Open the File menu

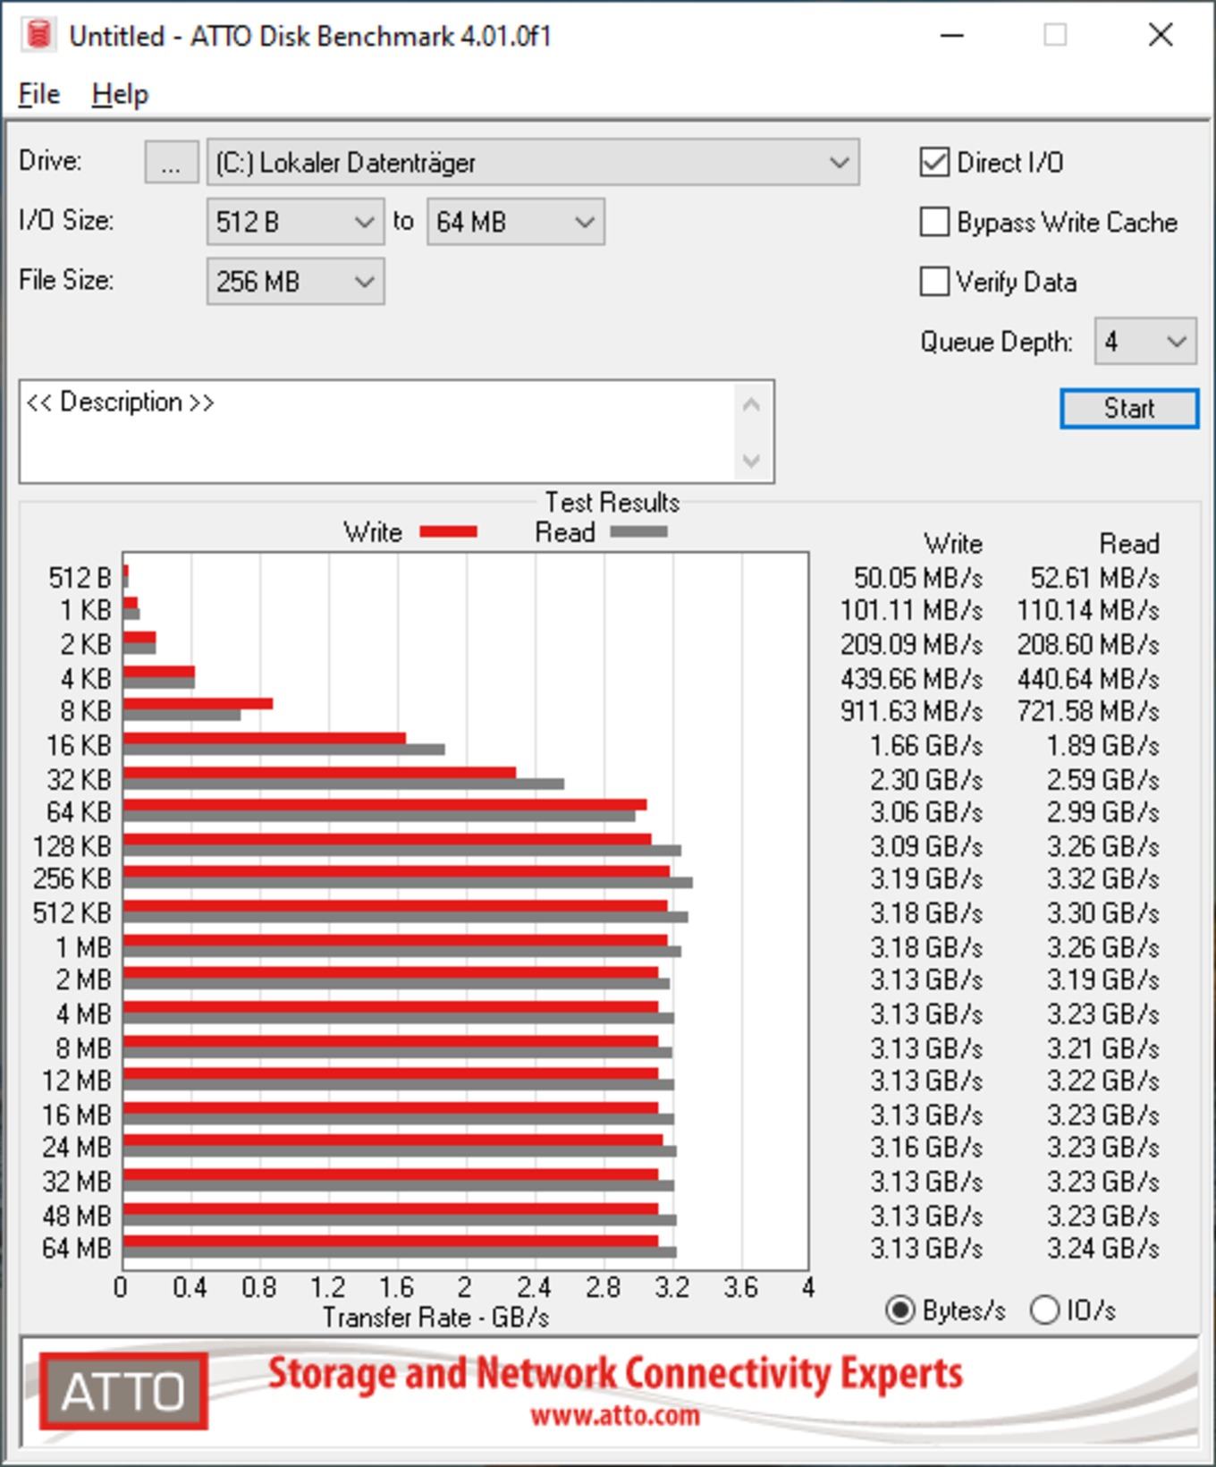[38, 94]
